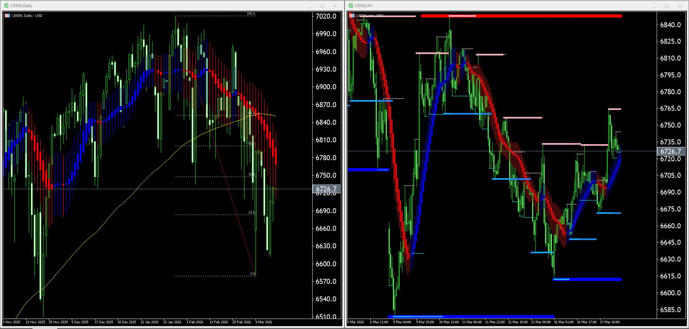Maximize the US500,H1 chart window
Viewport: 689px width, 329px height.
[x=667, y=6]
